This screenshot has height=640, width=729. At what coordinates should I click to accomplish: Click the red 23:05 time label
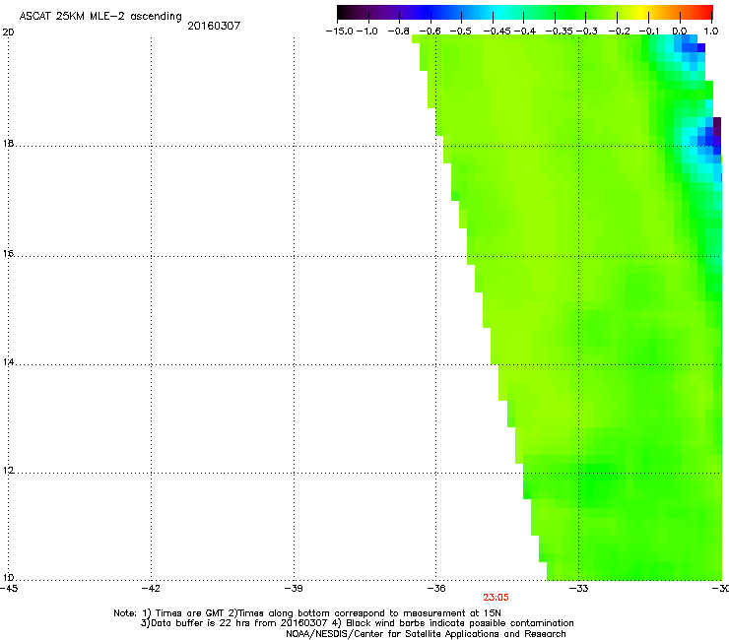click(x=496, y=598)
